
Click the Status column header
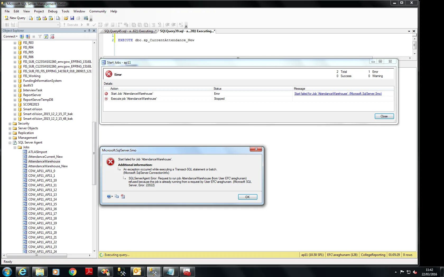pyautogui.click(x=253, y=89)
